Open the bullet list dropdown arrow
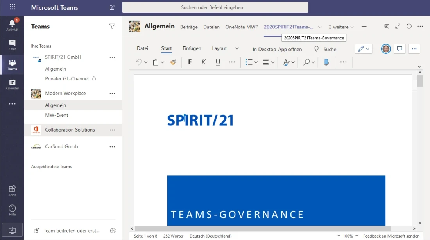The height and width of the screenshot is (240, 430). pos(256,62)
